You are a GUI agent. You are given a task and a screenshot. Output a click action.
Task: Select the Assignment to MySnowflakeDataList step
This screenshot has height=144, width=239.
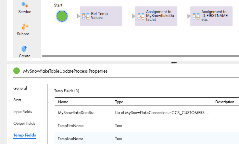[x=156, y=16]
